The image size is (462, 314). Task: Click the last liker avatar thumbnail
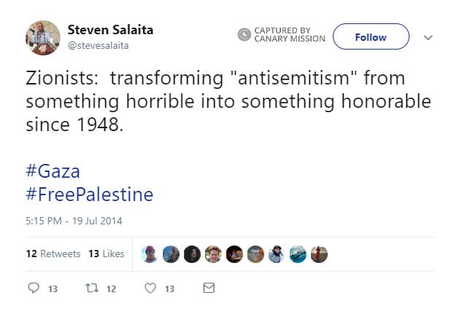point(319,254)
